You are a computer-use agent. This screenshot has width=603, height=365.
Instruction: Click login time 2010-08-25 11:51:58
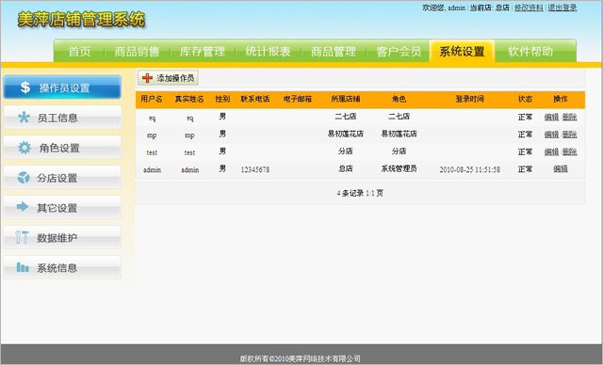click(x=469, y=169)
